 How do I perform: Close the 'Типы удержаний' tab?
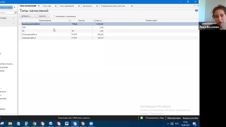pos(79,6)
